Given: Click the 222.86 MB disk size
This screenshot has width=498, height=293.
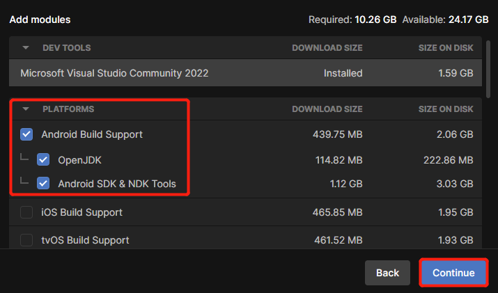Looking at the screenshot, I should (x=449, y=160).
